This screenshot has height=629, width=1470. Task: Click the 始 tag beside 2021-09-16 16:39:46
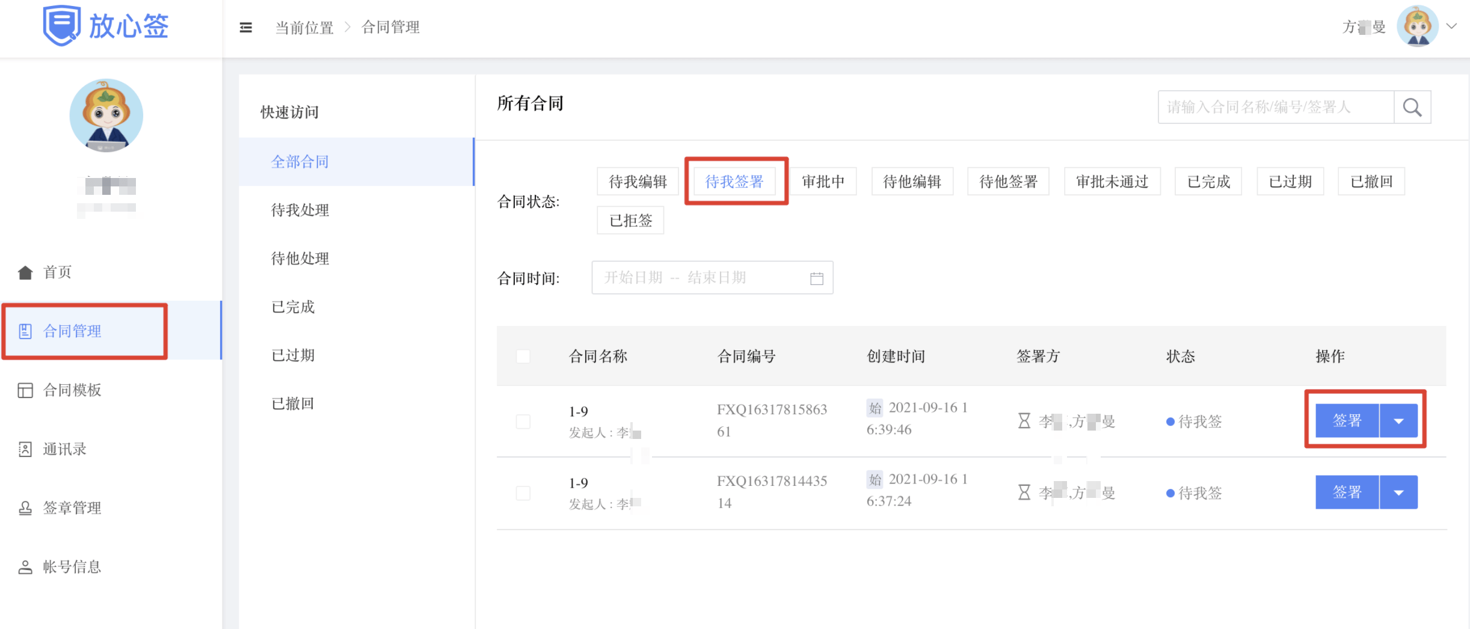(x=875, y=408)
